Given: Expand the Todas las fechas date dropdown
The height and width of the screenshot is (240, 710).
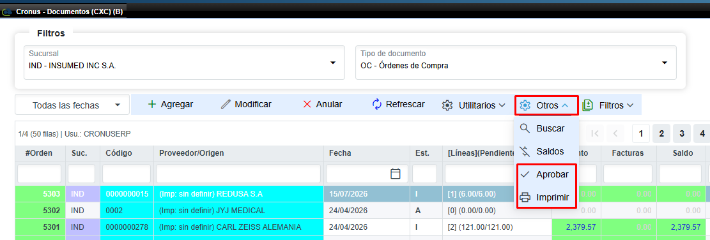Looking at the screenshot, I should click(118, 105).
